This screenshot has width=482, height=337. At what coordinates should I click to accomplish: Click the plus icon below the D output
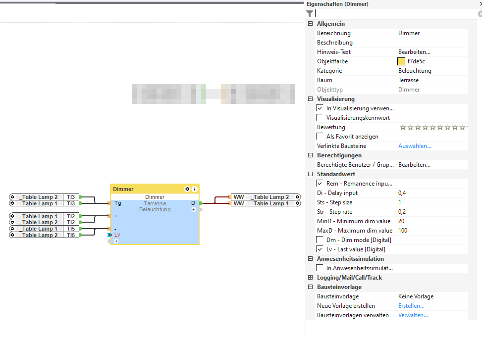coord(194,210)
